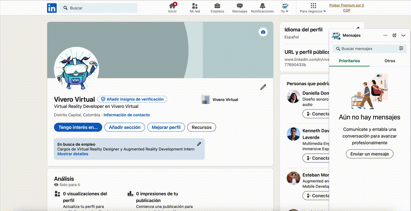The image size is (411, 211).
Task: Click the Probar Premium por 0 COP link
Action: coord(347,8)
